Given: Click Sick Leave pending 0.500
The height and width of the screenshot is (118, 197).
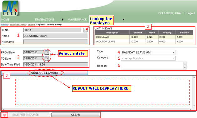Looking at the screenshot, I should tap(162, 37).
